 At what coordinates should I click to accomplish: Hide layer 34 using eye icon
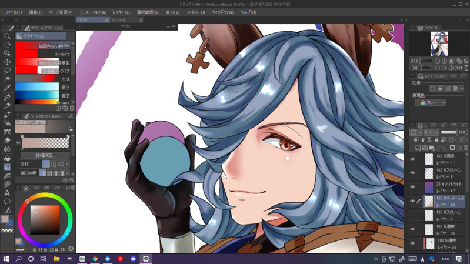tap(412, 243)
